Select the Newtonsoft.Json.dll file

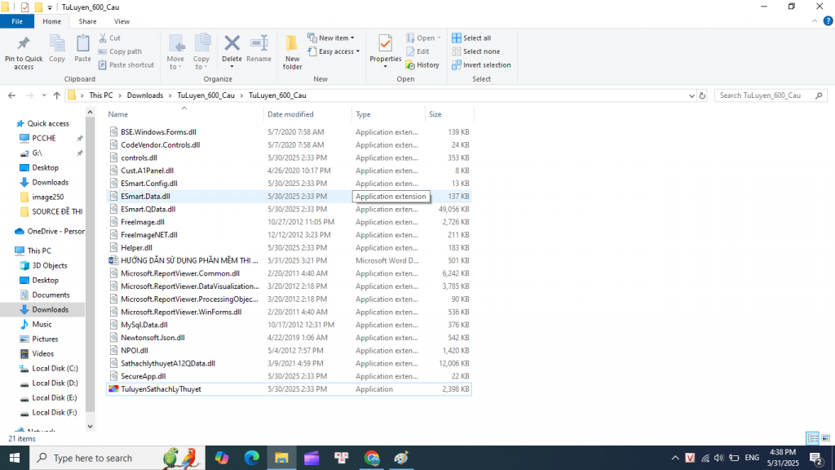click(x=289, y=337)
